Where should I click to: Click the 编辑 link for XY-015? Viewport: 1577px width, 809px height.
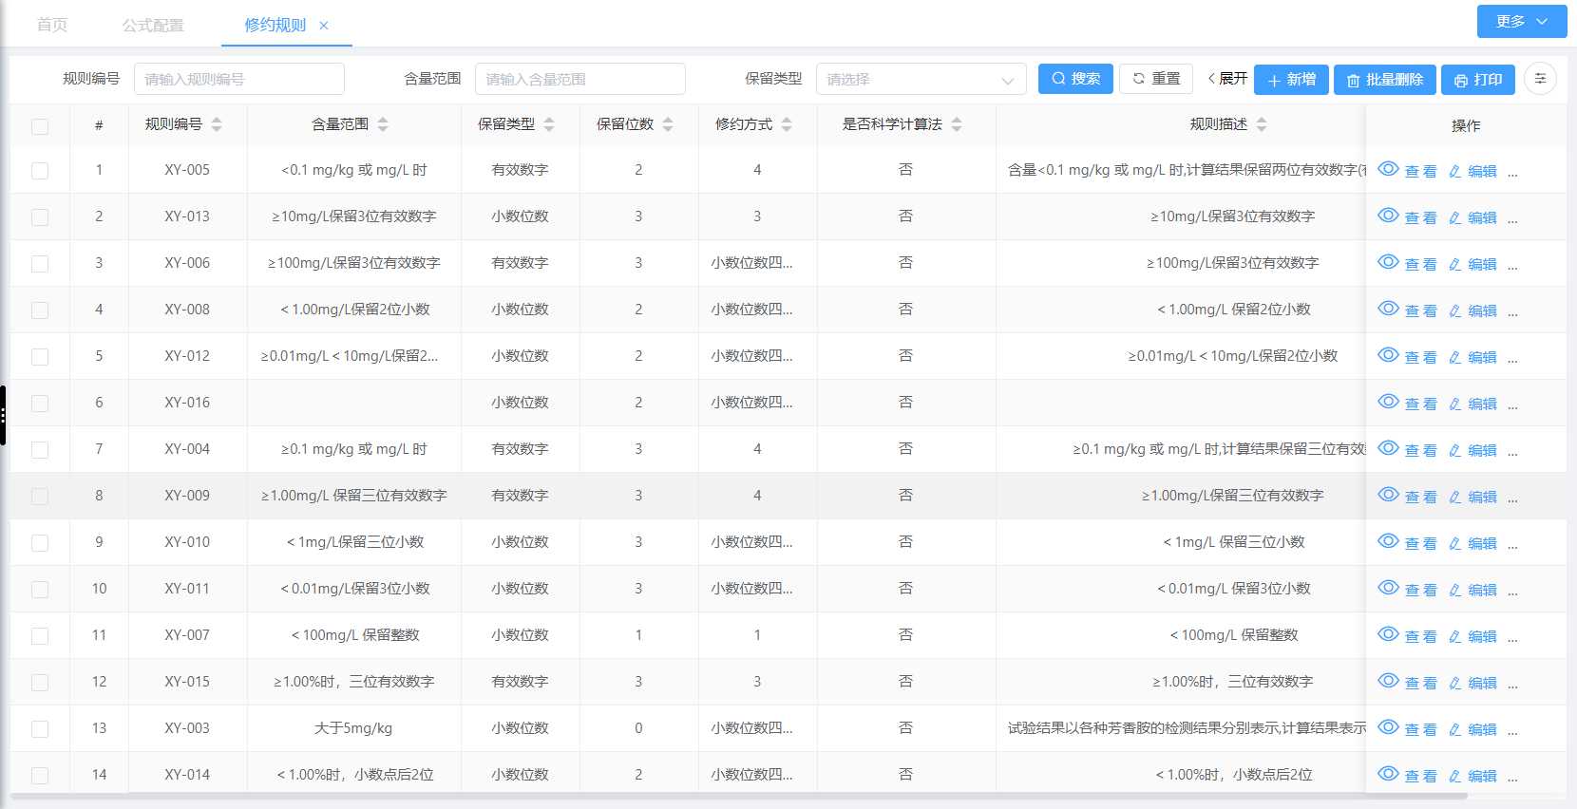[1482, 683]
